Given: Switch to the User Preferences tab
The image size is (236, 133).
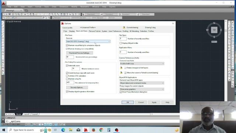Looking at the screenshot, I should (x=115, y=31).
